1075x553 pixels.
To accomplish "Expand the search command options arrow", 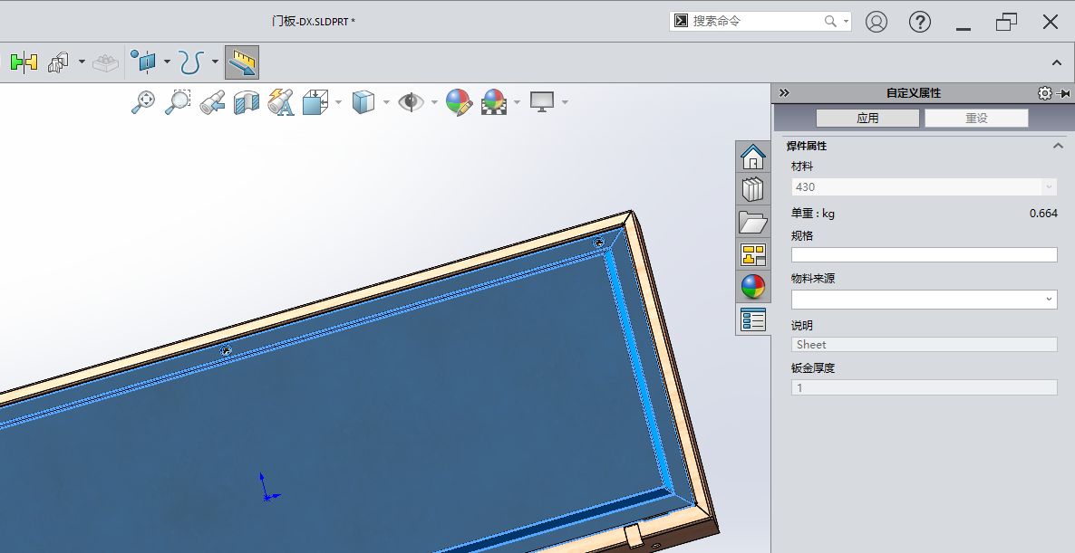I will (x=846, y=21).
